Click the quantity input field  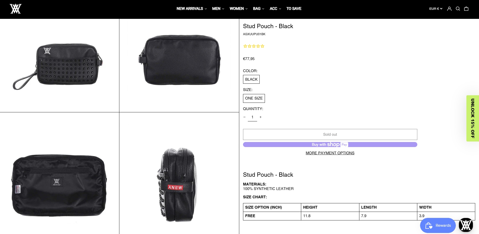click(x=252, y=117)
